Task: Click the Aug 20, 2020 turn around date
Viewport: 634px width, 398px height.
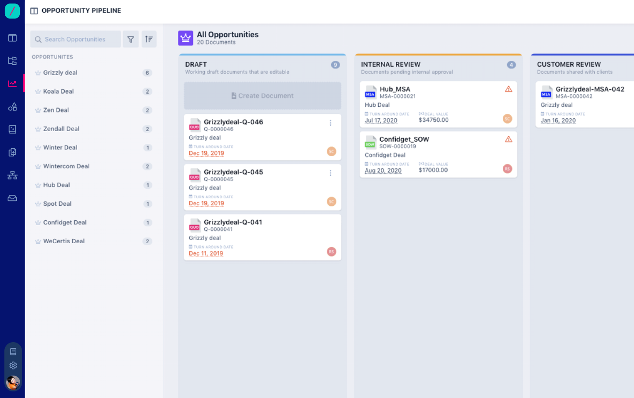Action: pyautogui.click(x=383, y=171)
